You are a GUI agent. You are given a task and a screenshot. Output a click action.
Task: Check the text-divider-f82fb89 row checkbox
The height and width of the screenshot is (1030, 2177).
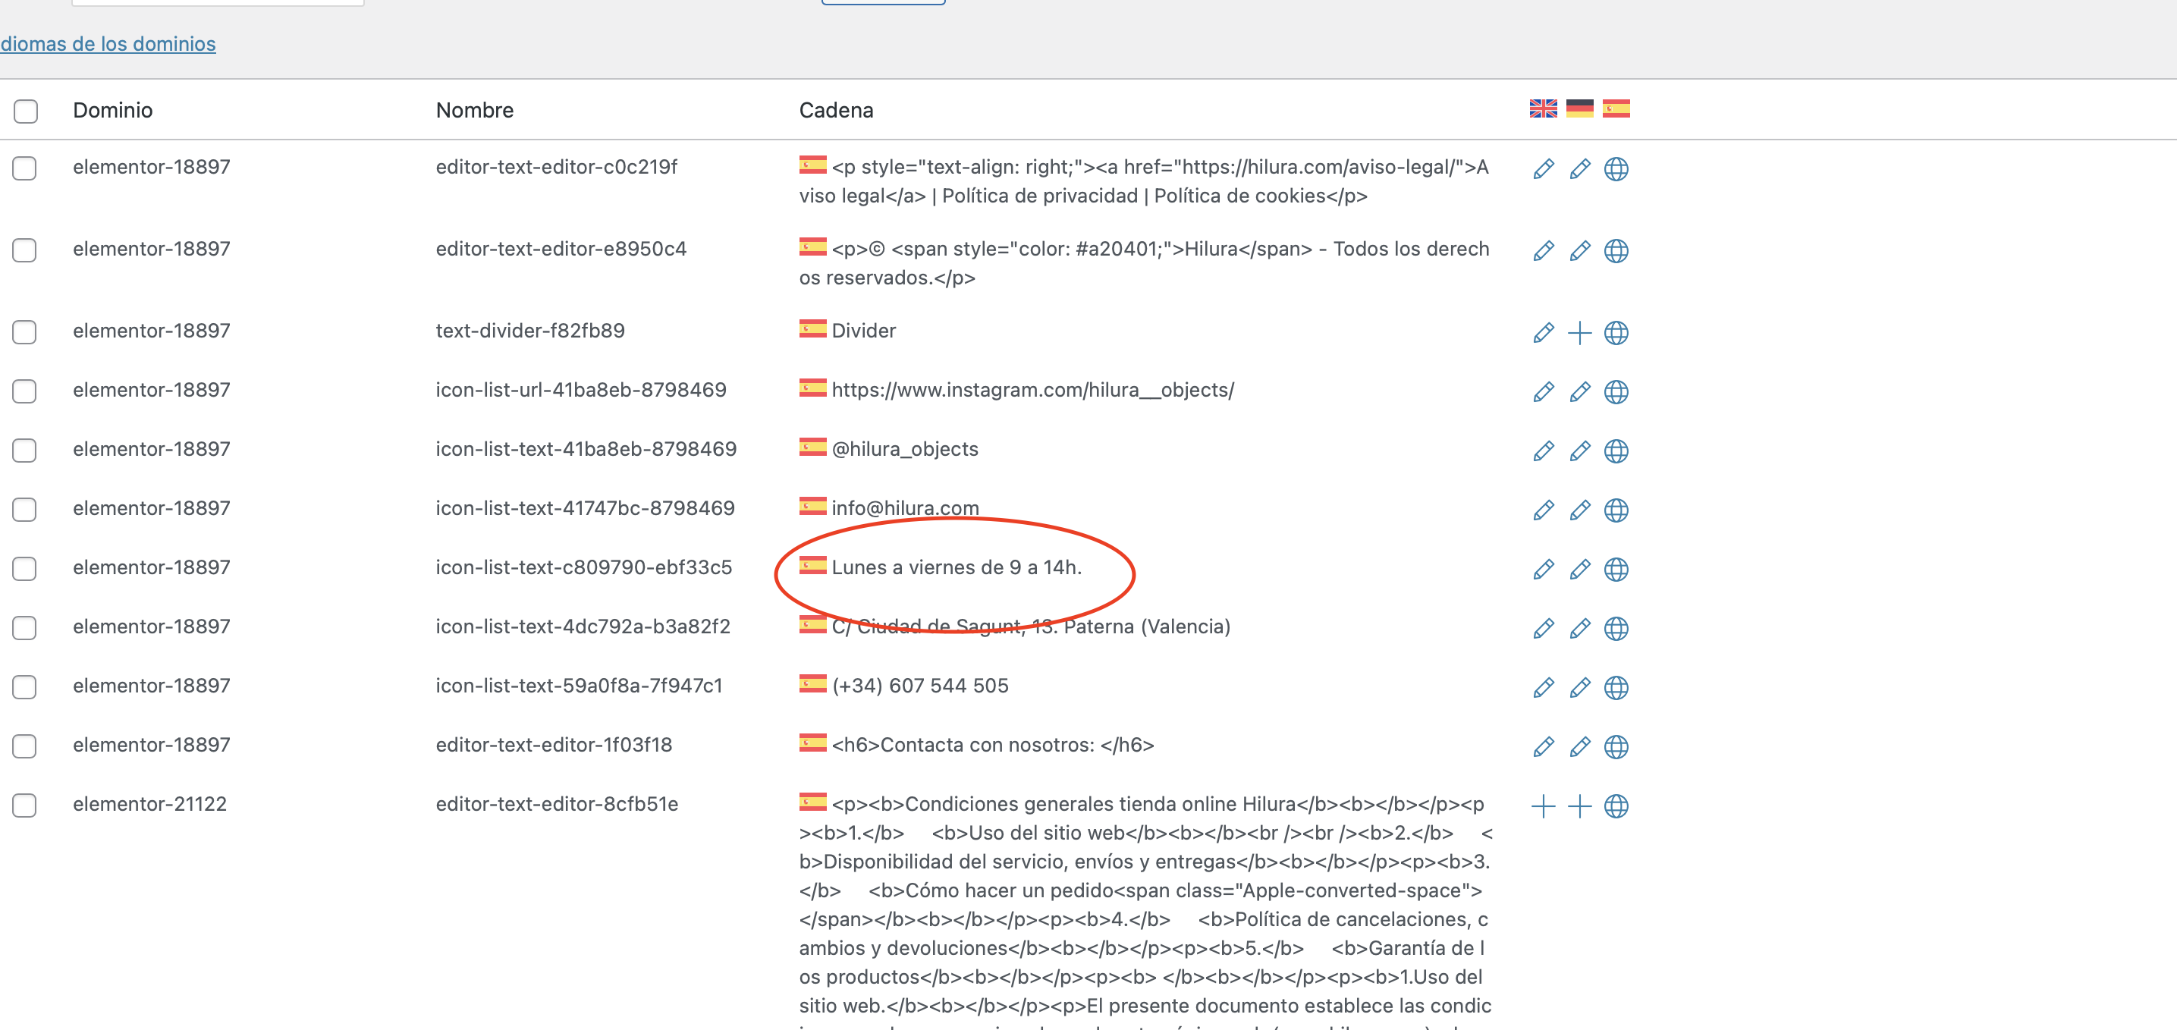pyautogui.click(x=24, y=332)
